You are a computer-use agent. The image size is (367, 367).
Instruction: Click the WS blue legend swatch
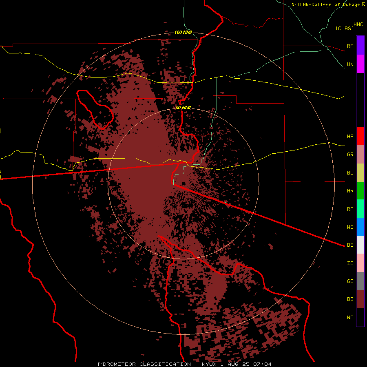tap(360, 227)
